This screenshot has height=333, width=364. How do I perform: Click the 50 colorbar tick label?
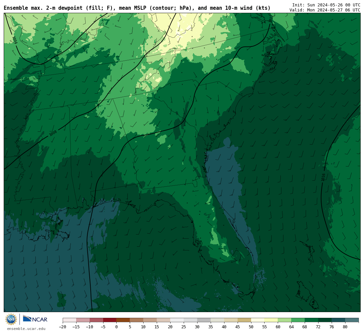[x=251, y=327]
